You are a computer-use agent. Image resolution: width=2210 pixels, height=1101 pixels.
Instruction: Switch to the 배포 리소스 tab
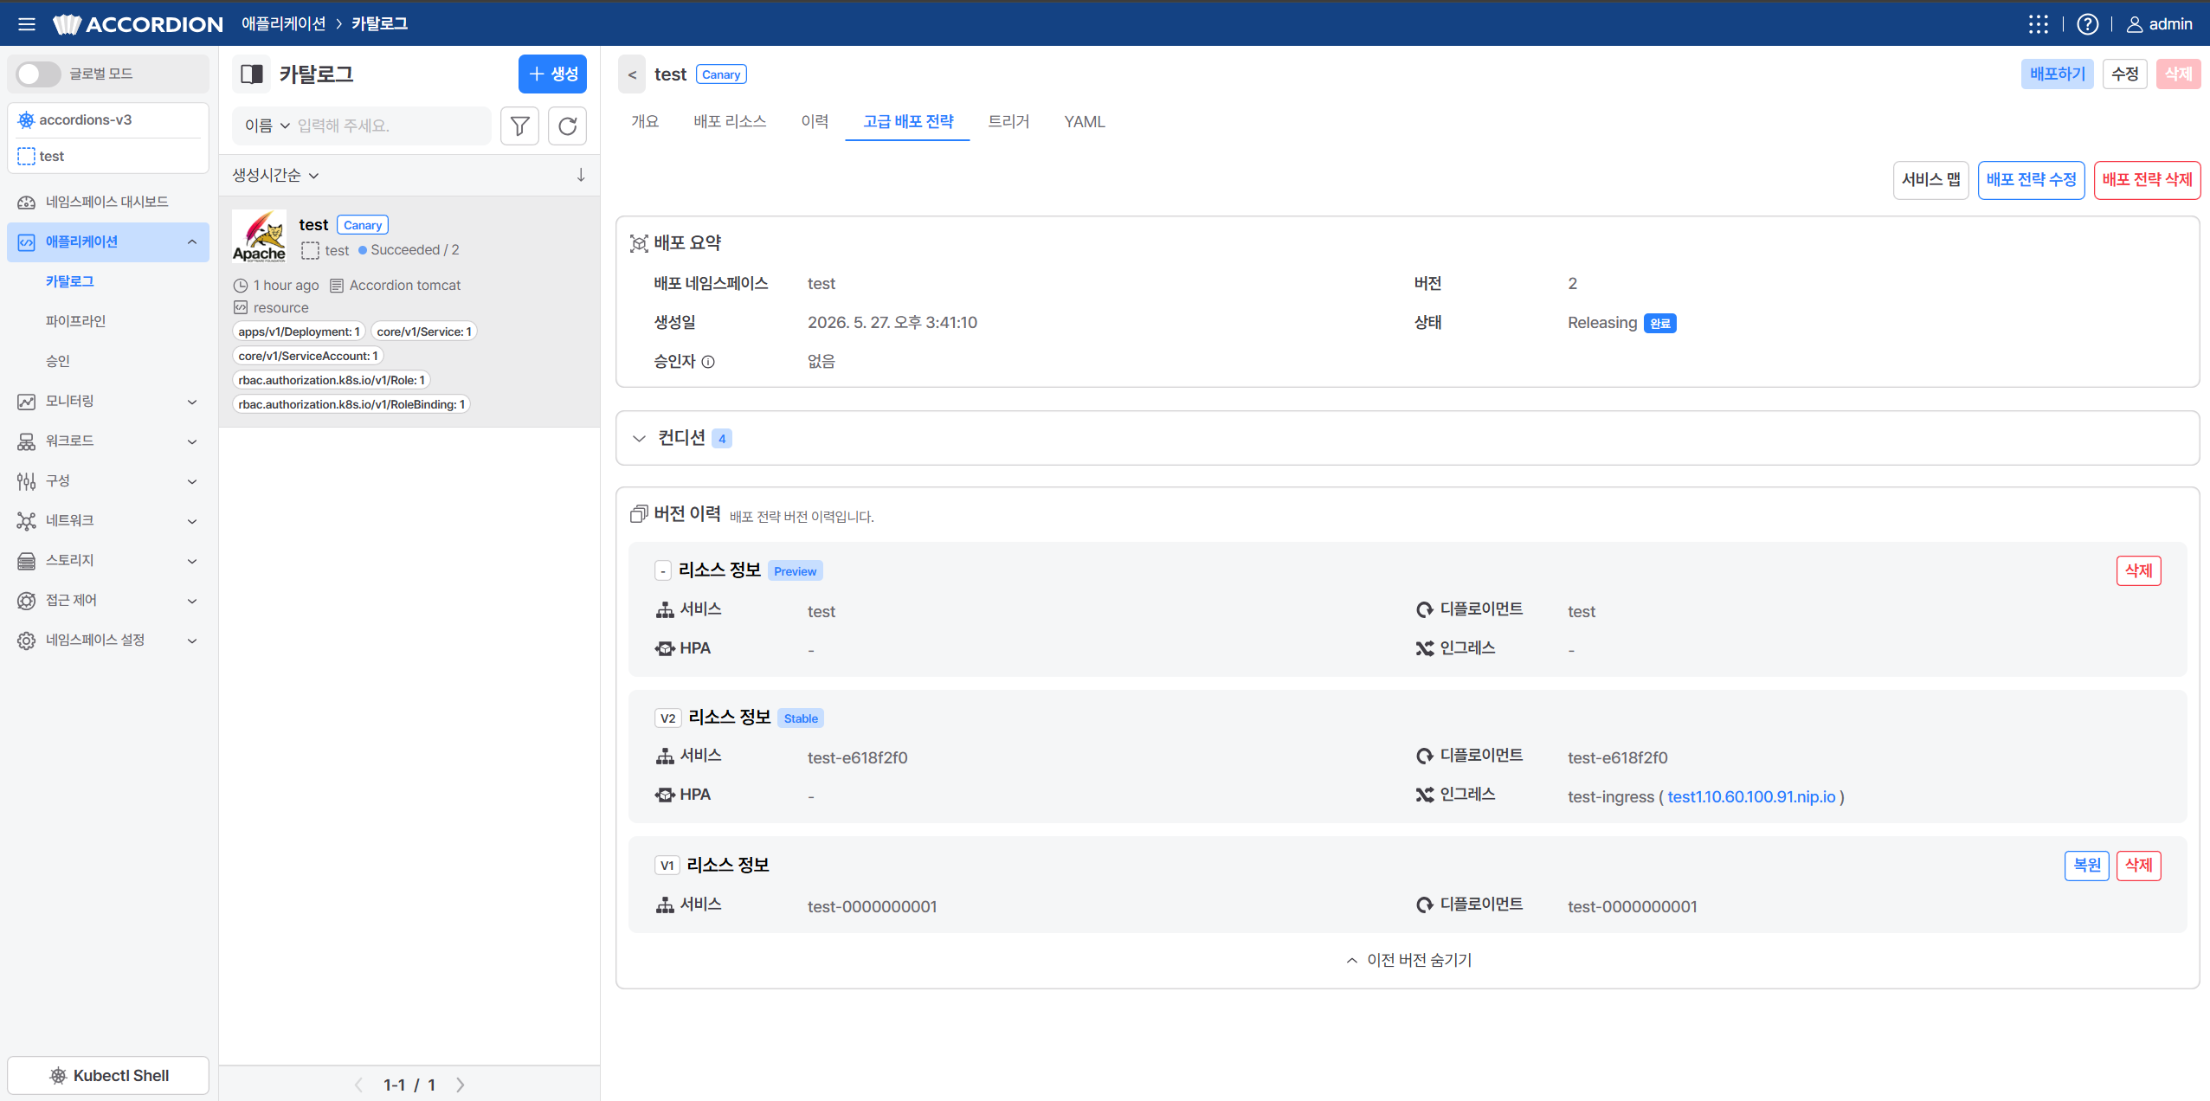[x=730, y=121]
